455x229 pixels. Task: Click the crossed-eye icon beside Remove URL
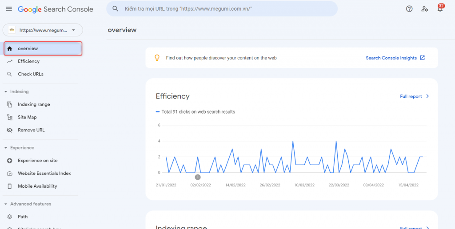10,130
